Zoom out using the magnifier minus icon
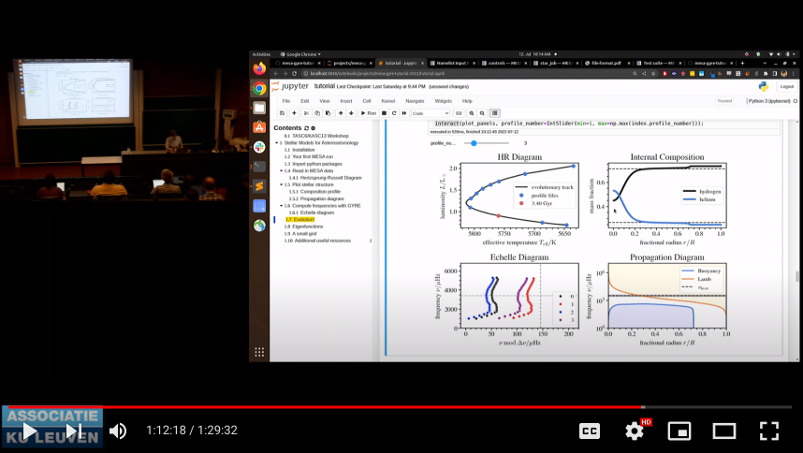The image size is (803, 453). [x=482, y=113]
